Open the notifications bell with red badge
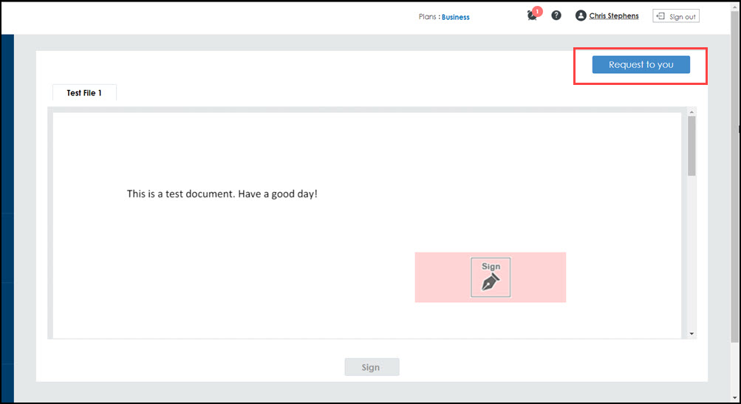741x404 pixels. [x=533, y=14]
